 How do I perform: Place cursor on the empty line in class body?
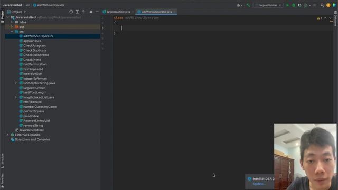(x=223, y=28)
